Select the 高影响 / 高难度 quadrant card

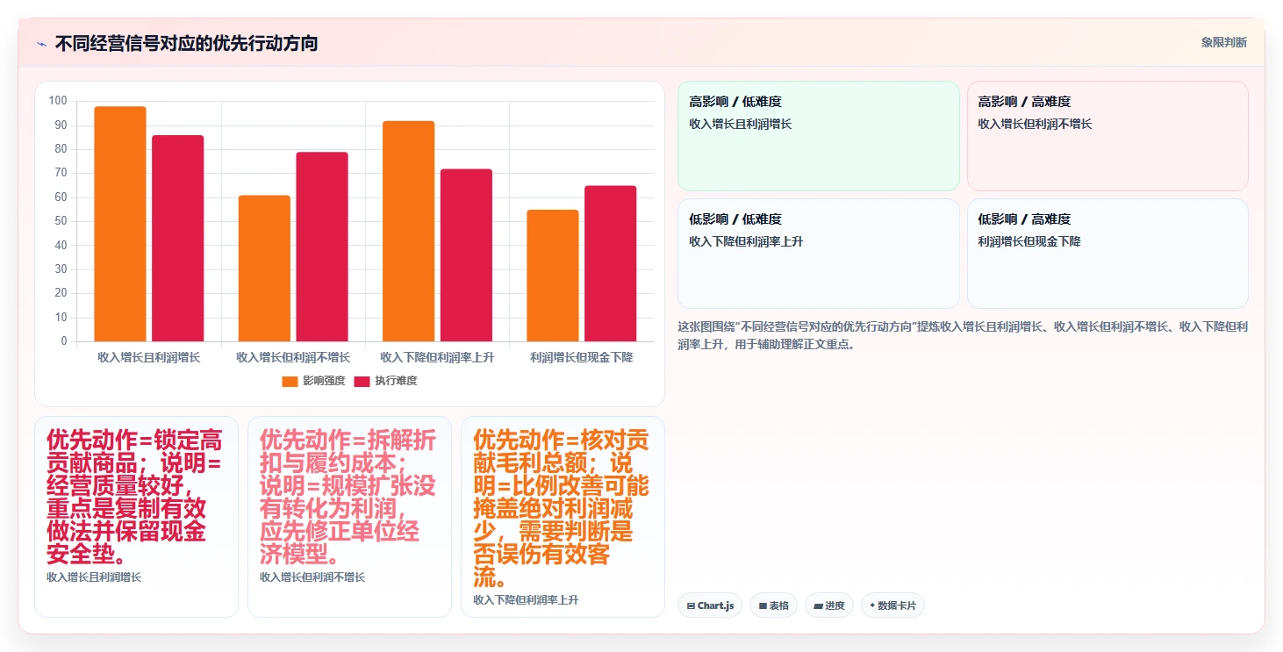(1107, 136)
